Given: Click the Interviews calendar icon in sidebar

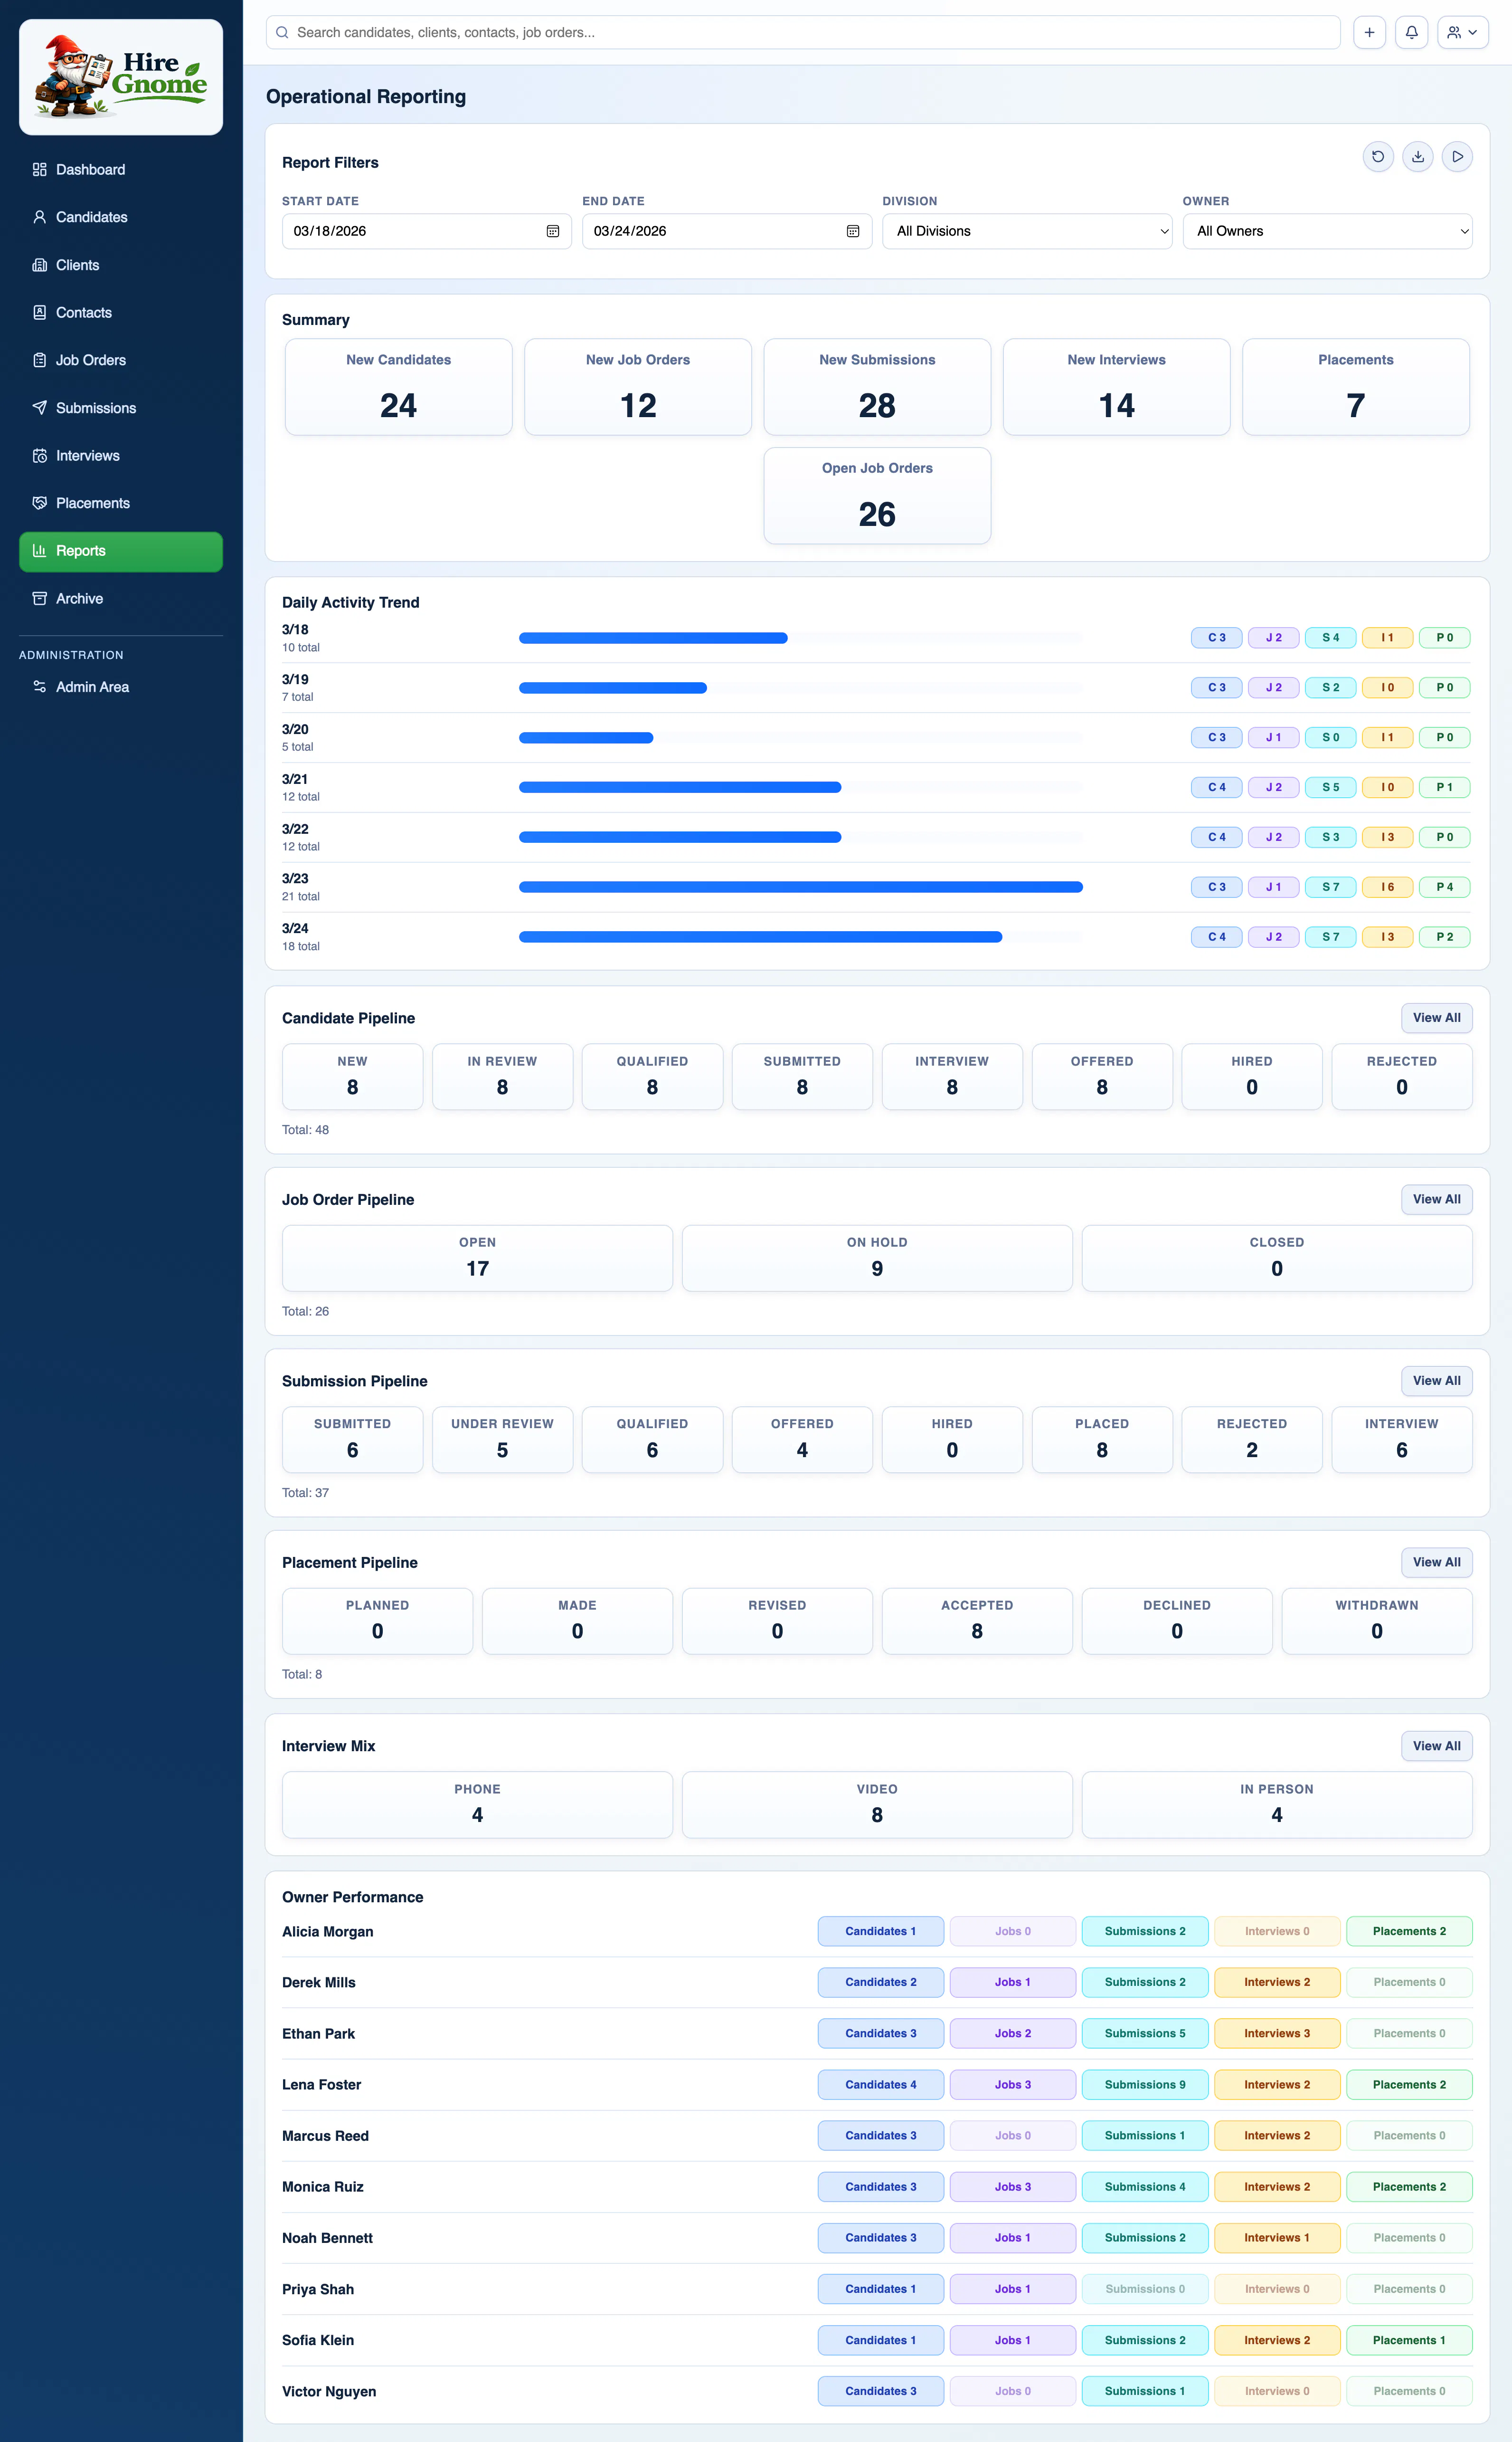Looking at the screenshot, I should 40,456.
